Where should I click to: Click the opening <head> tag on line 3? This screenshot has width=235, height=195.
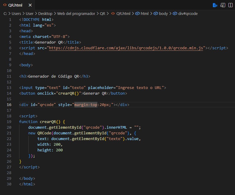click(26, 31)
